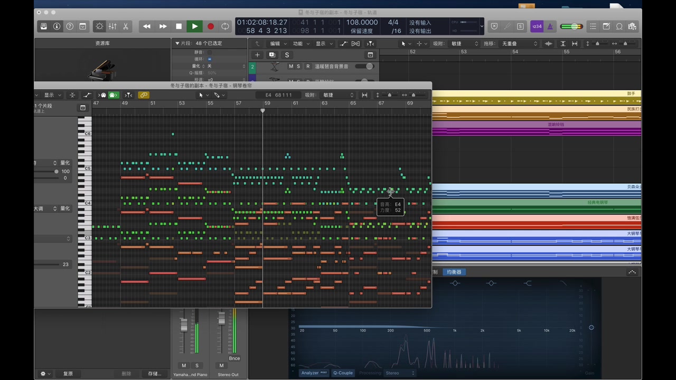This screenshot has width=676, height=380.
Task: Open the 量化 quantize popup in the inspector
Action: [226, 66]
